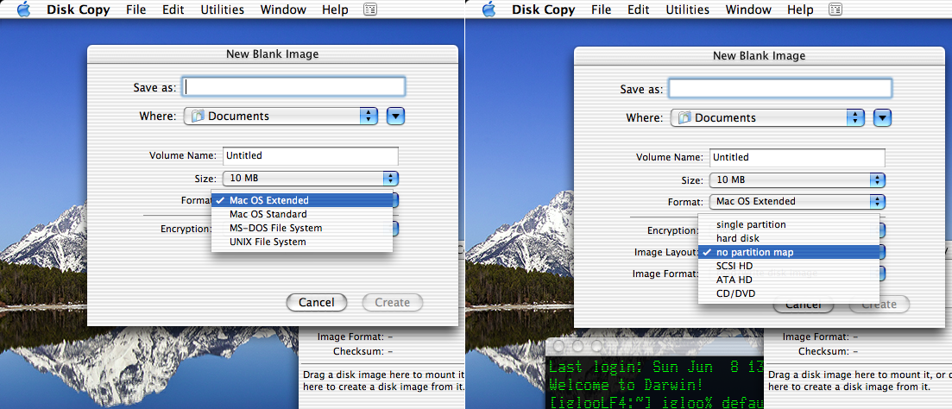Open the Apple menu in right screenshot

(x=489, y=9)
